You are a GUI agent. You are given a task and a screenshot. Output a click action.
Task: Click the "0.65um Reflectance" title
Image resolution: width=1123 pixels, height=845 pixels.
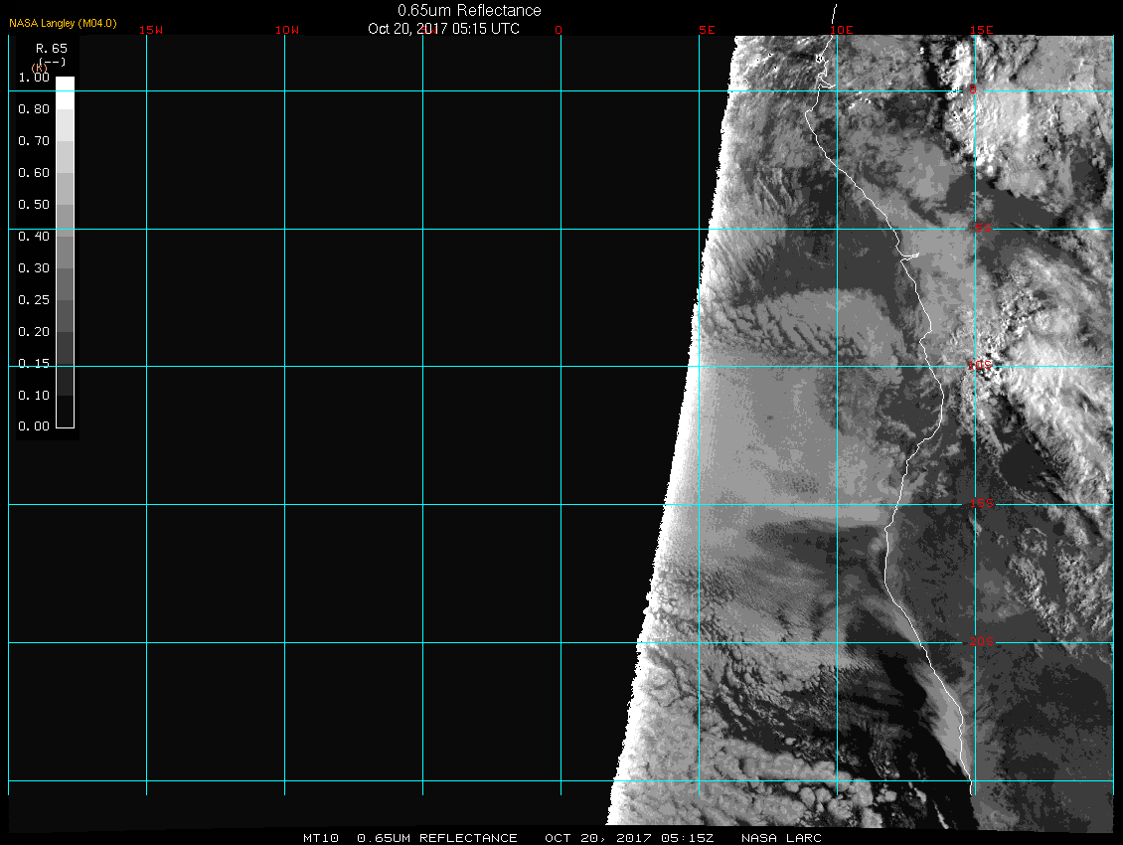click(x=469, y=10)
